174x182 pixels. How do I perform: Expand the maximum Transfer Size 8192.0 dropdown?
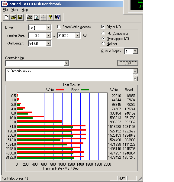click(x=78, y=35)
